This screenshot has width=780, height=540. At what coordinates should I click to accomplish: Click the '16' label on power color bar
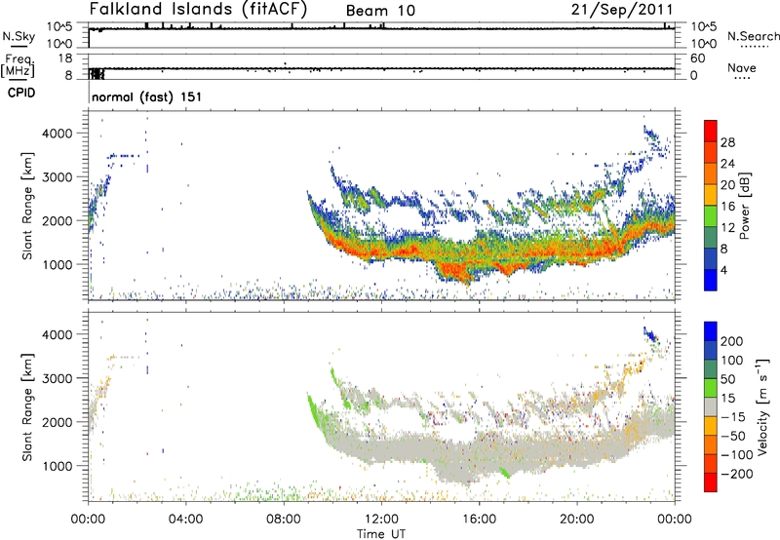point(727,207)
